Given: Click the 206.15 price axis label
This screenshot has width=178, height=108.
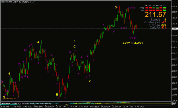Looking at the screenshot, I should tap(175, 83).
